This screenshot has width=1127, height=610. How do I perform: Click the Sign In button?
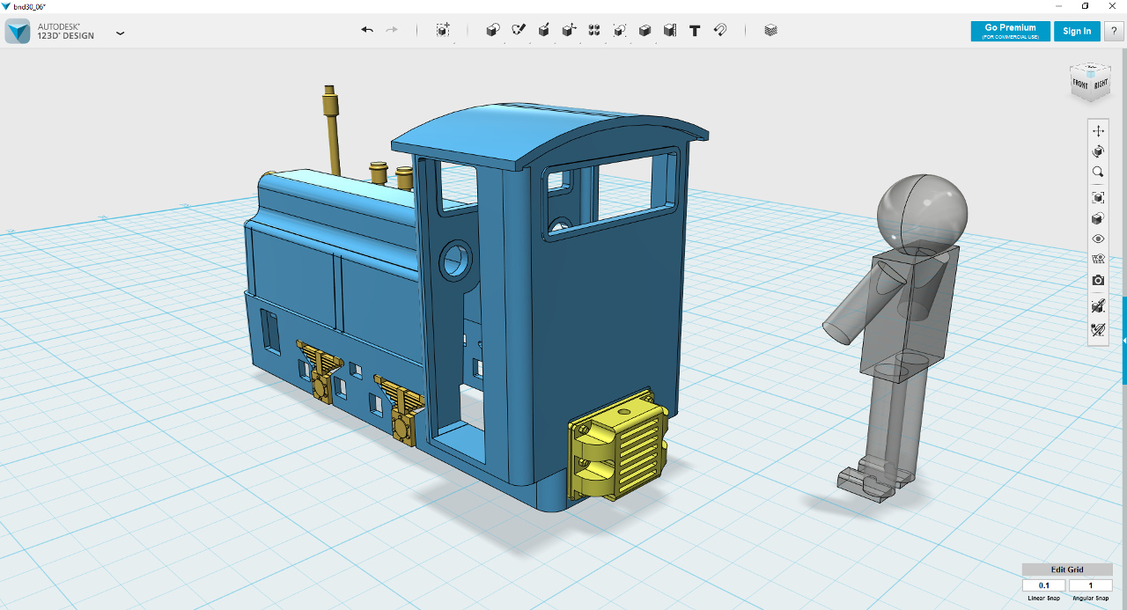coord(1077,31)
